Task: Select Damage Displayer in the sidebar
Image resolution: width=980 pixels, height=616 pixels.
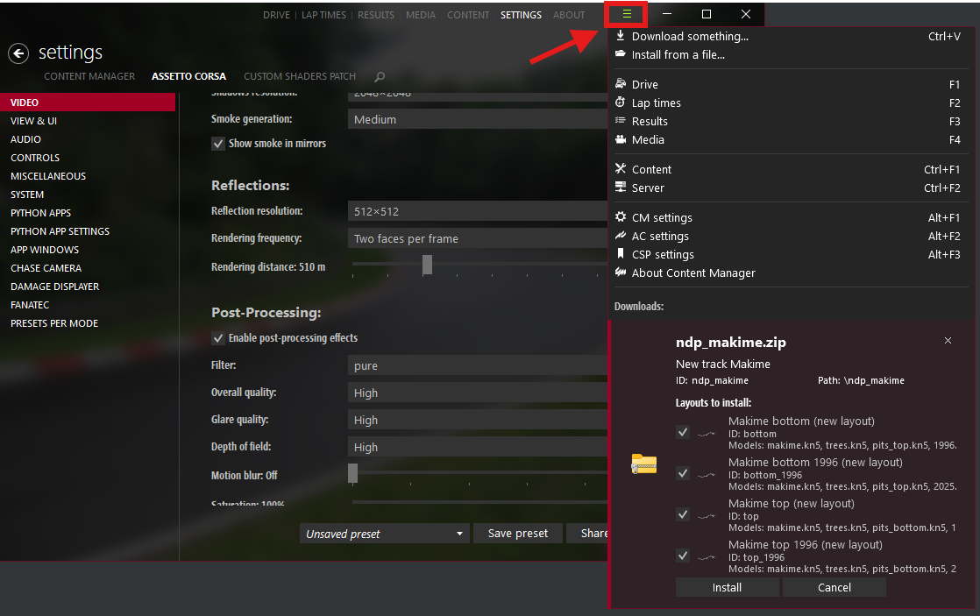Action: point(88,287)
